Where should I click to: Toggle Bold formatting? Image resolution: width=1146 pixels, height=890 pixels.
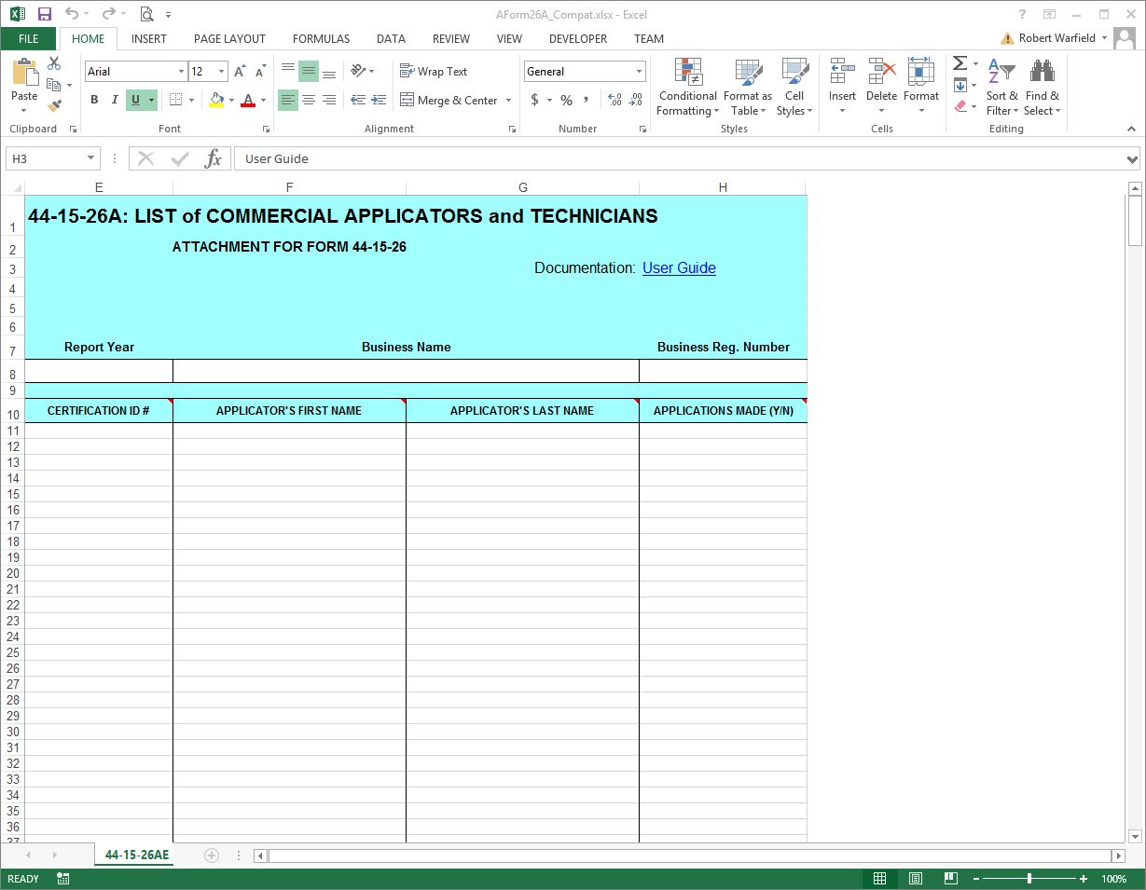pyautogui.click(x=94, y=100)
